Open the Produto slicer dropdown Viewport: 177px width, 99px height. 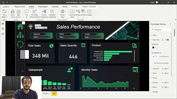tap(93, 37)
